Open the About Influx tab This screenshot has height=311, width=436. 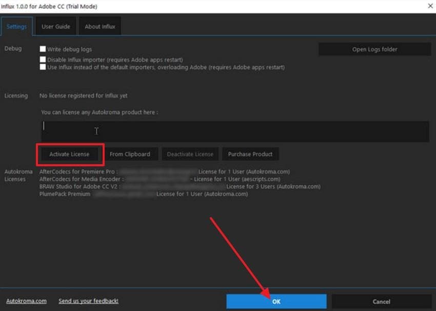pyautogui.click(x=100, y=26)
